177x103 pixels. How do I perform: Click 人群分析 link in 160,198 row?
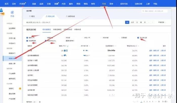tap(163, 65)
